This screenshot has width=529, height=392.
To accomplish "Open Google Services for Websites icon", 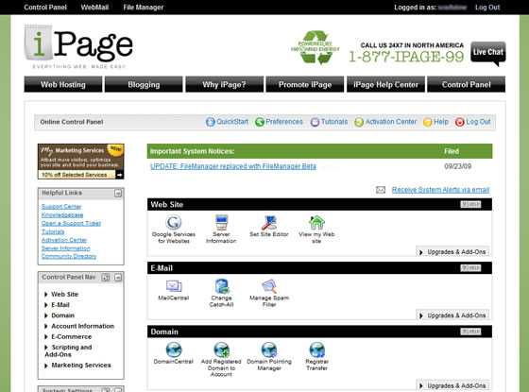I will point(174,223).
